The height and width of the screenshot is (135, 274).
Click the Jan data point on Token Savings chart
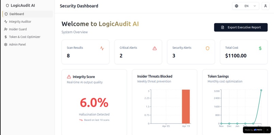point(237,124)
